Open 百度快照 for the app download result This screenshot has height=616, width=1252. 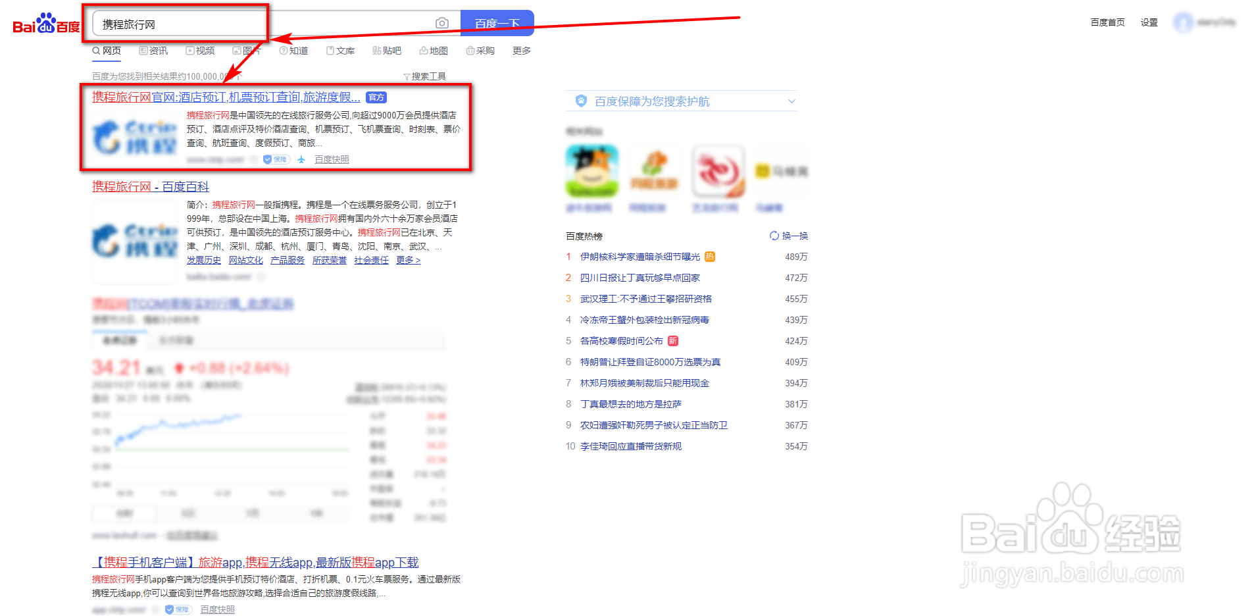coord(218,609)
